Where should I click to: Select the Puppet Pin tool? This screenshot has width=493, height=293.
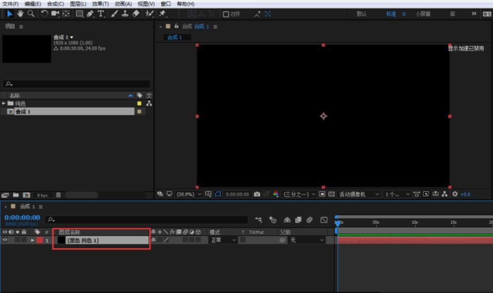coord(162,13)
